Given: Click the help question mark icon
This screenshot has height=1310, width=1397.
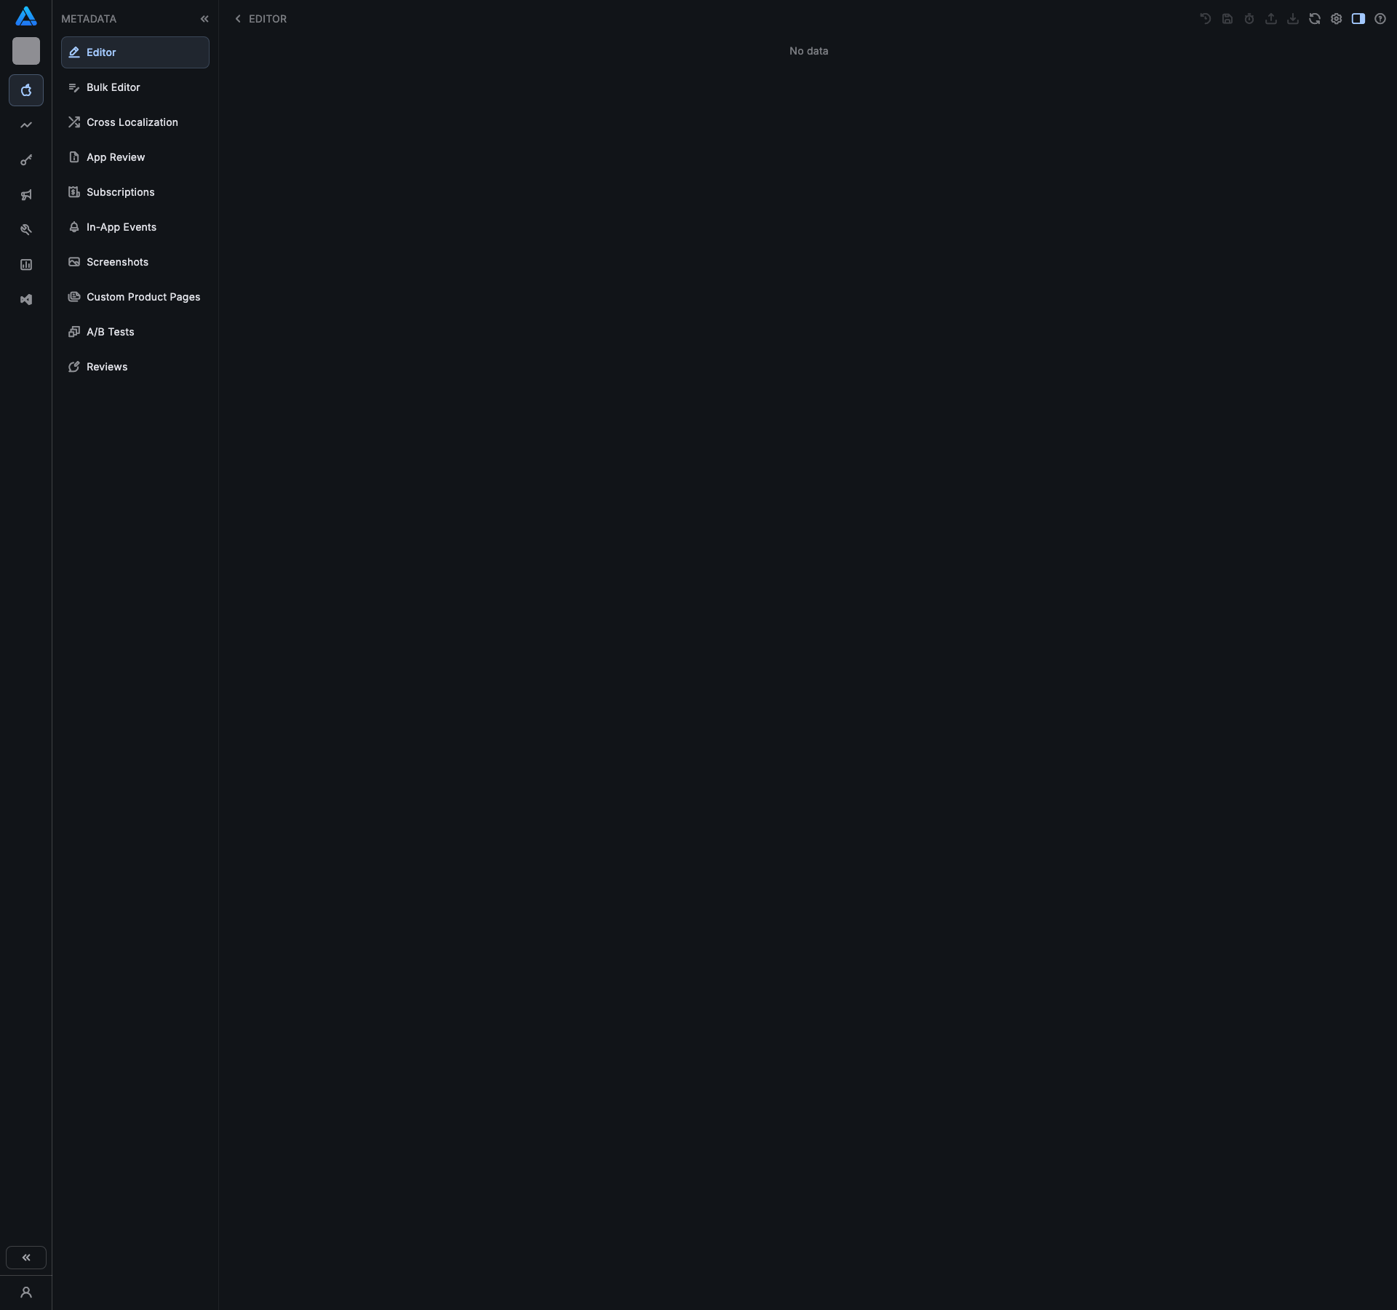Looking at the screenshot, I should [1380, 19].
